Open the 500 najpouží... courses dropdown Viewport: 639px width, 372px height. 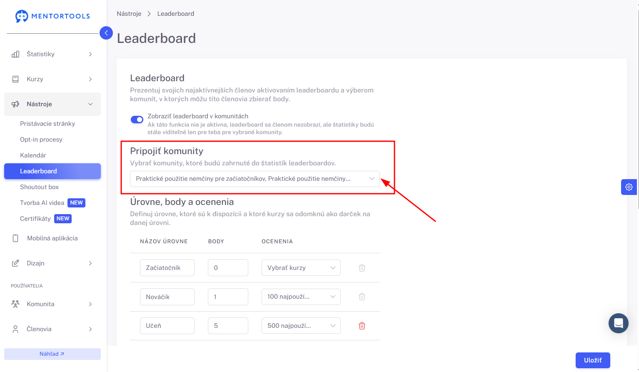(301, 326)
